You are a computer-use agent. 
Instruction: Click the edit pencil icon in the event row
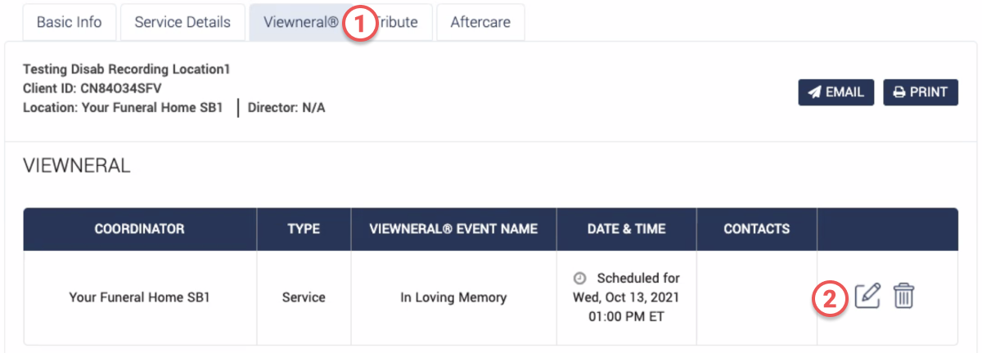click(x=867, y=295)
